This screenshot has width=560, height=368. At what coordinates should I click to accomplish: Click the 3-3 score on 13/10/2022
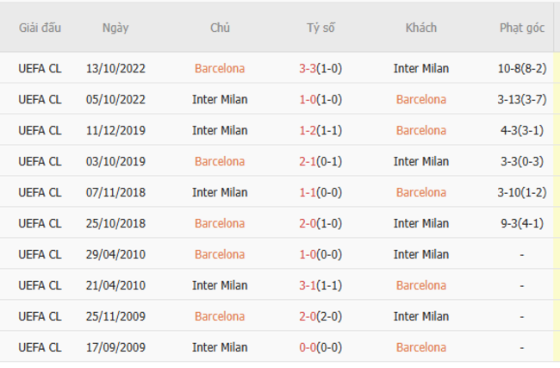coord(309,68)
